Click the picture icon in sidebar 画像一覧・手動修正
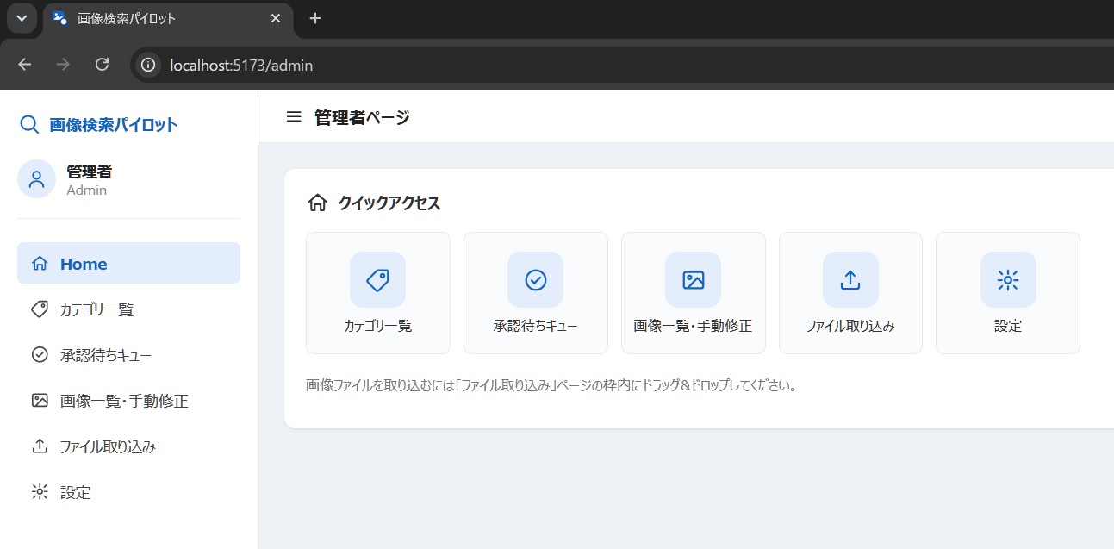Screen dimensions: 1114x549 [x=40, y=400]
